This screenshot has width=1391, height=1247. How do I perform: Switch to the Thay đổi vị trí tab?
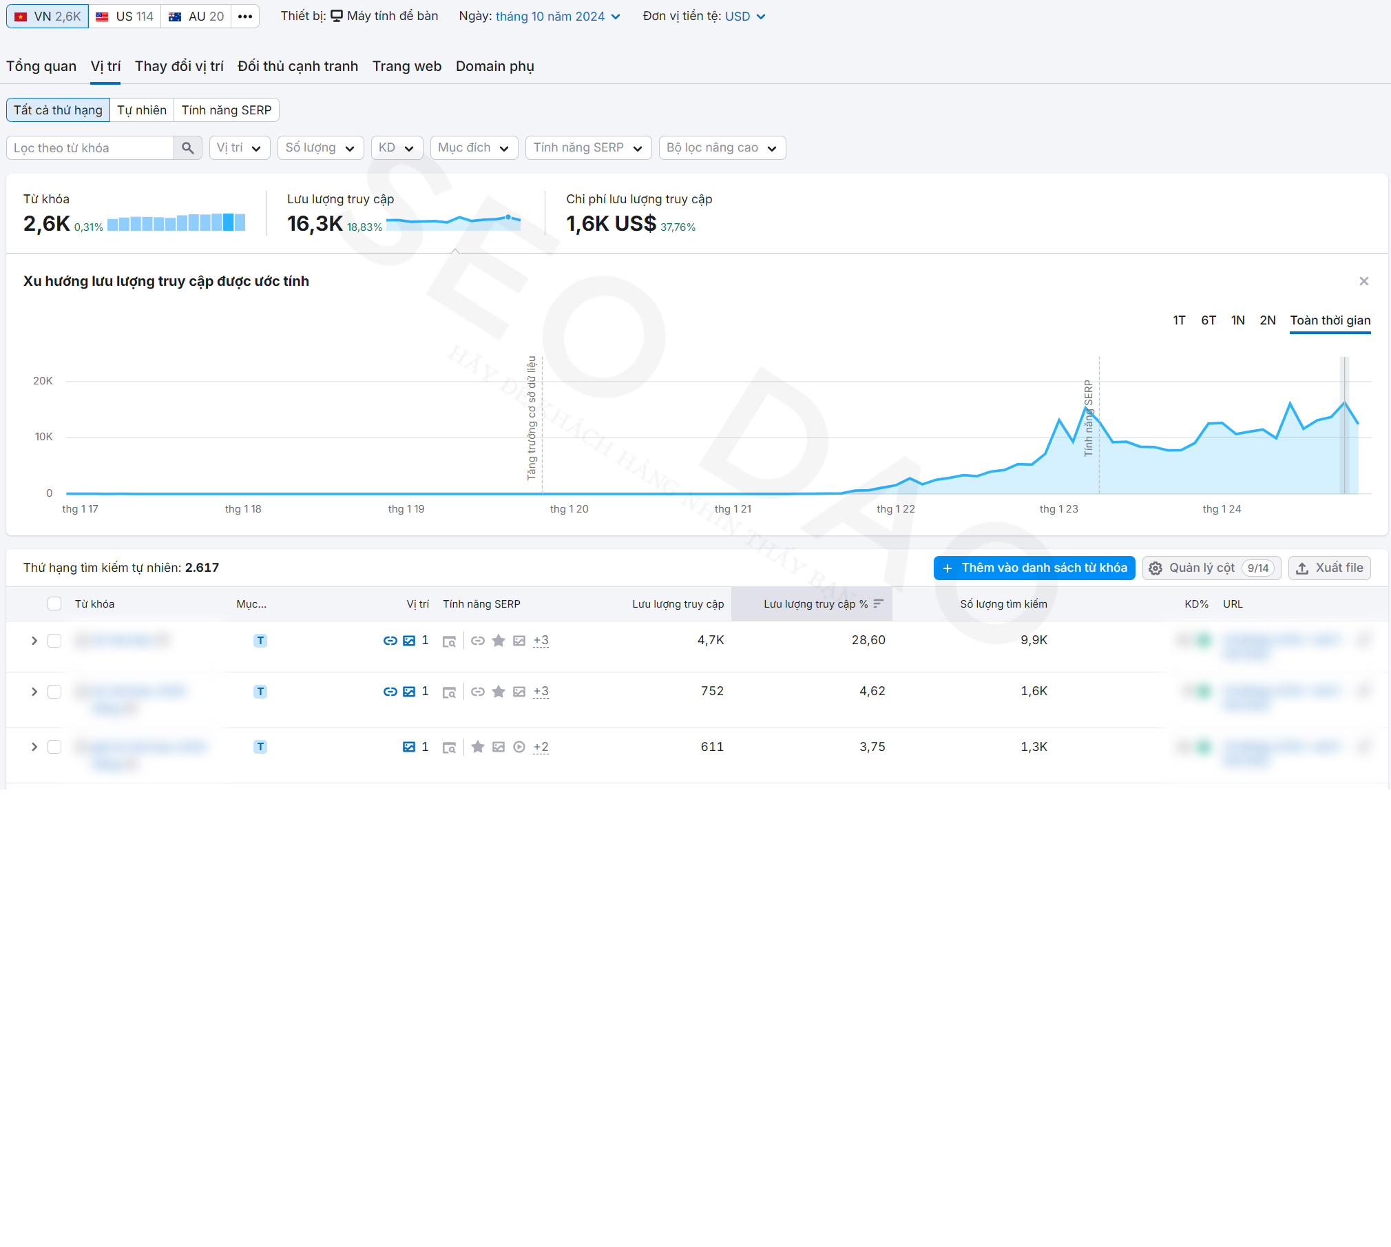pos(179,66)
